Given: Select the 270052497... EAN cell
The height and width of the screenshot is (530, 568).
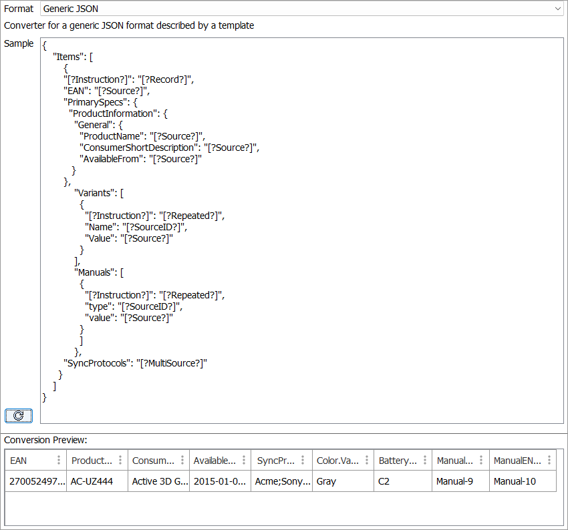Looking at the screenshot, I should [x=36, y=481].
